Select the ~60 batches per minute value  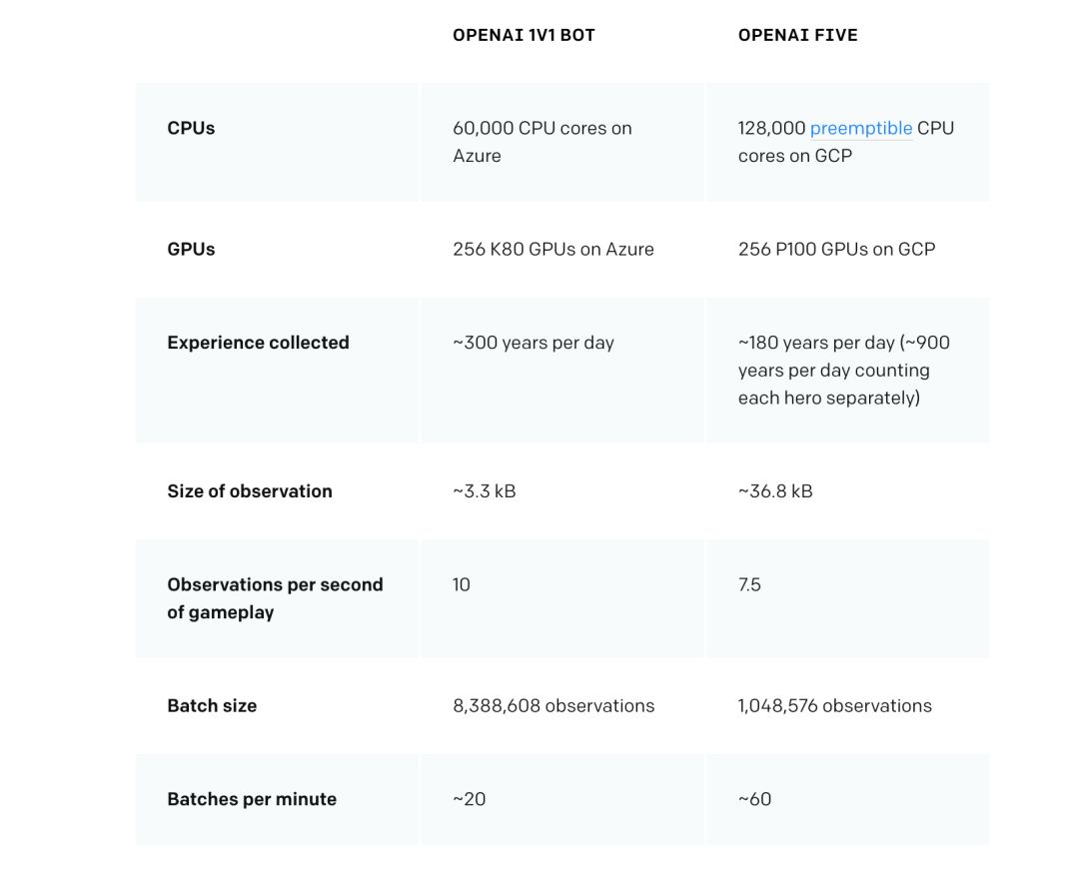coord(755,799)
